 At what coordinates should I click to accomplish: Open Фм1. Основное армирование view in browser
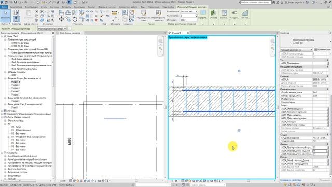(25, 62)
